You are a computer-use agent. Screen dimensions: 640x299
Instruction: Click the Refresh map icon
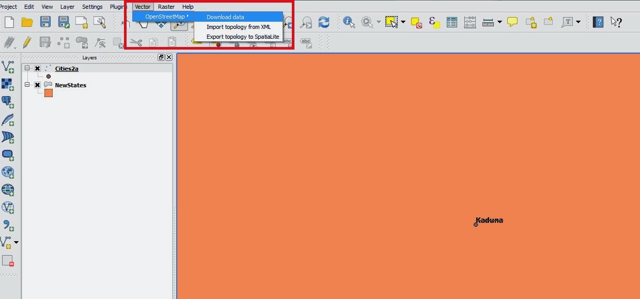[324, 22]
